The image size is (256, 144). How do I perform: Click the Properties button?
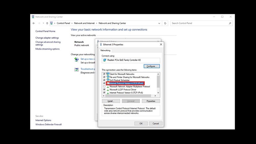(x=151, y=101)
